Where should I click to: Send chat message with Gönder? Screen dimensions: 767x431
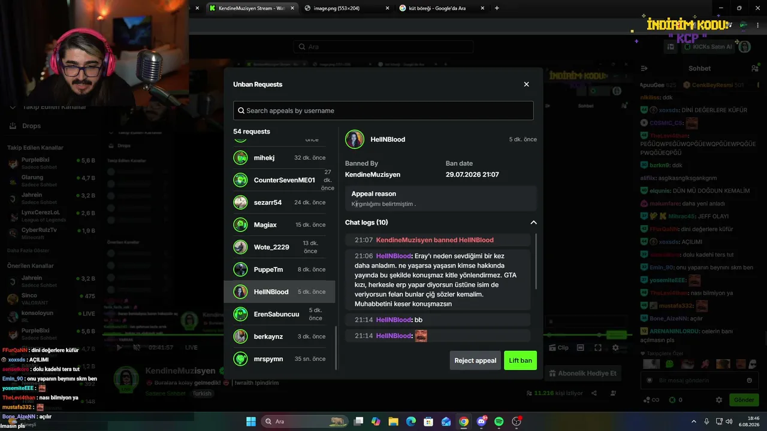tap(744, 400)
